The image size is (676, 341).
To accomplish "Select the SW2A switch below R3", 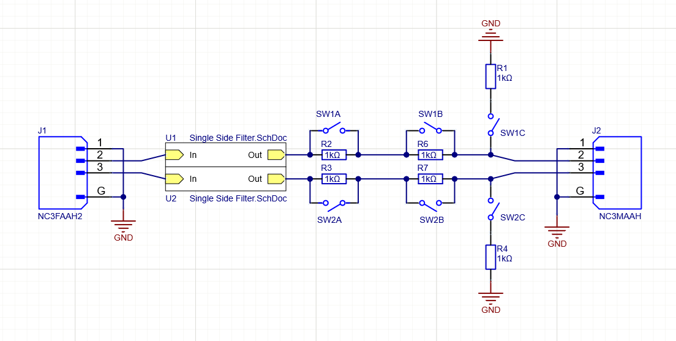I will click(x=334, y=203).
